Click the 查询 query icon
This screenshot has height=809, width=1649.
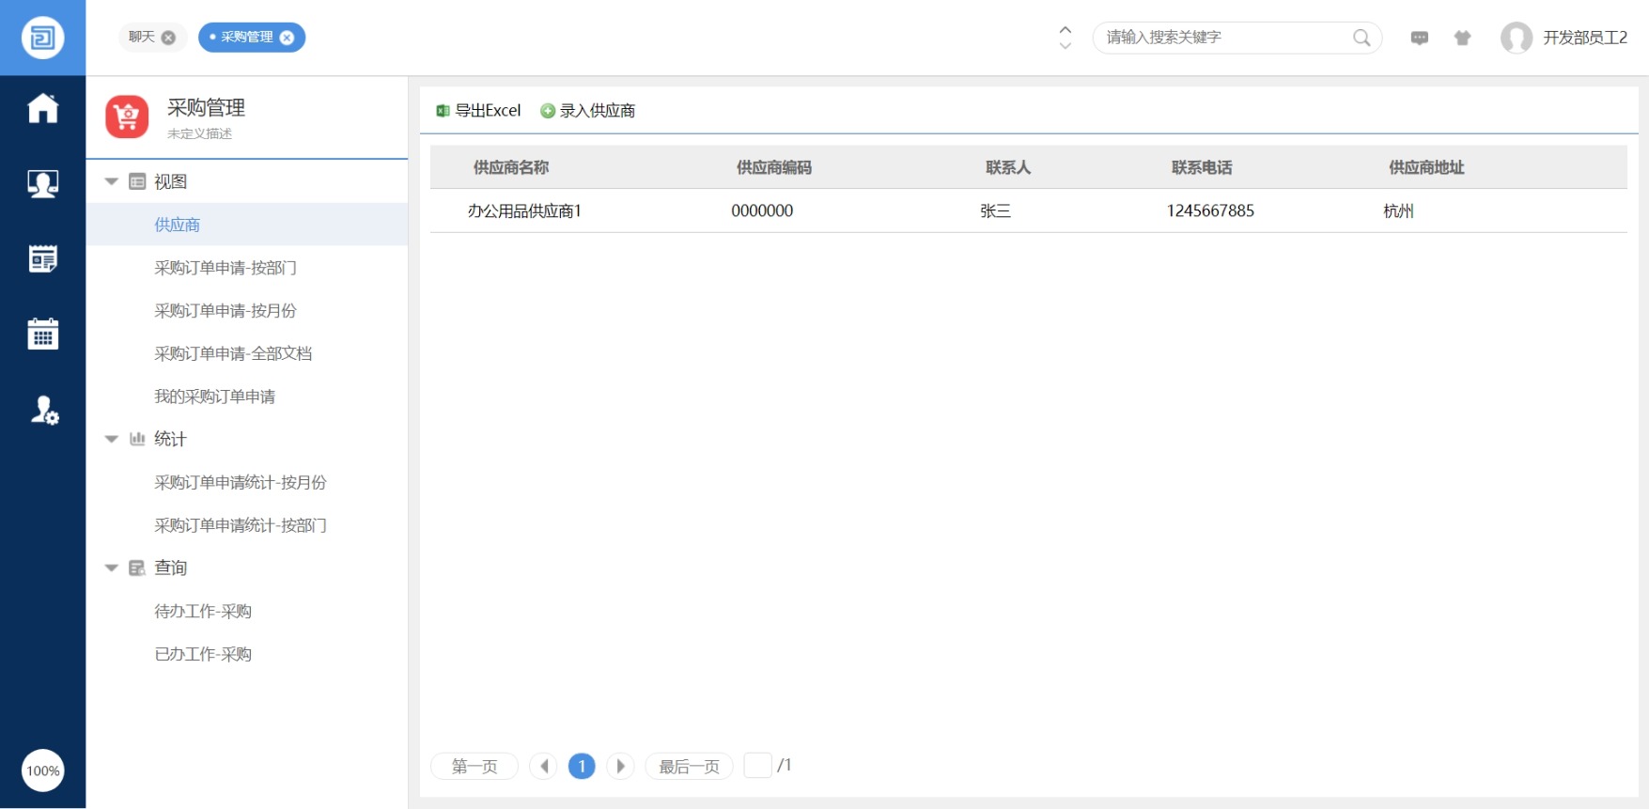coord(137,568)
